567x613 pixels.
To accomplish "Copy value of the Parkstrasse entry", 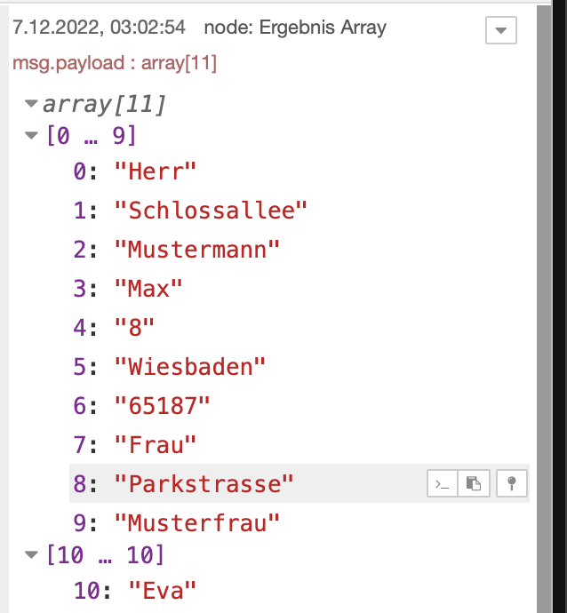I will click(475, 483).
